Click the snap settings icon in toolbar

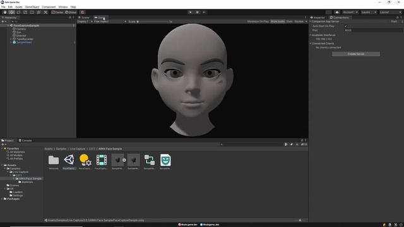83,13
